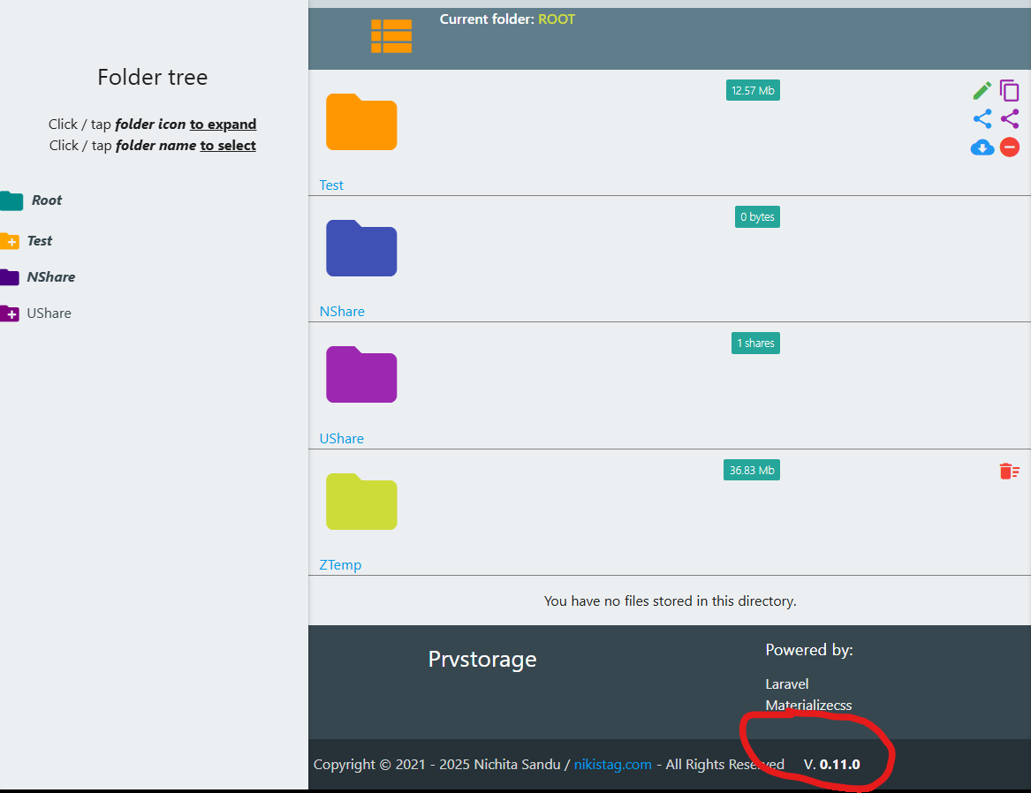Open the Test folder name link
This screenshot has height=793, width=1031.
331,185
